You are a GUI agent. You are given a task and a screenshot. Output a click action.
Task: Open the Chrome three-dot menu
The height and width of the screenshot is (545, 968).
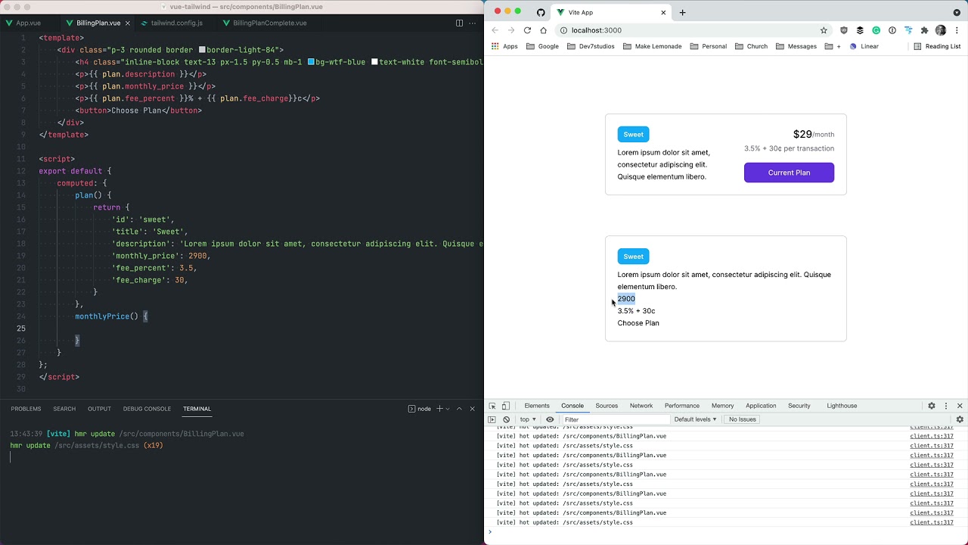[x=957, y=30]
